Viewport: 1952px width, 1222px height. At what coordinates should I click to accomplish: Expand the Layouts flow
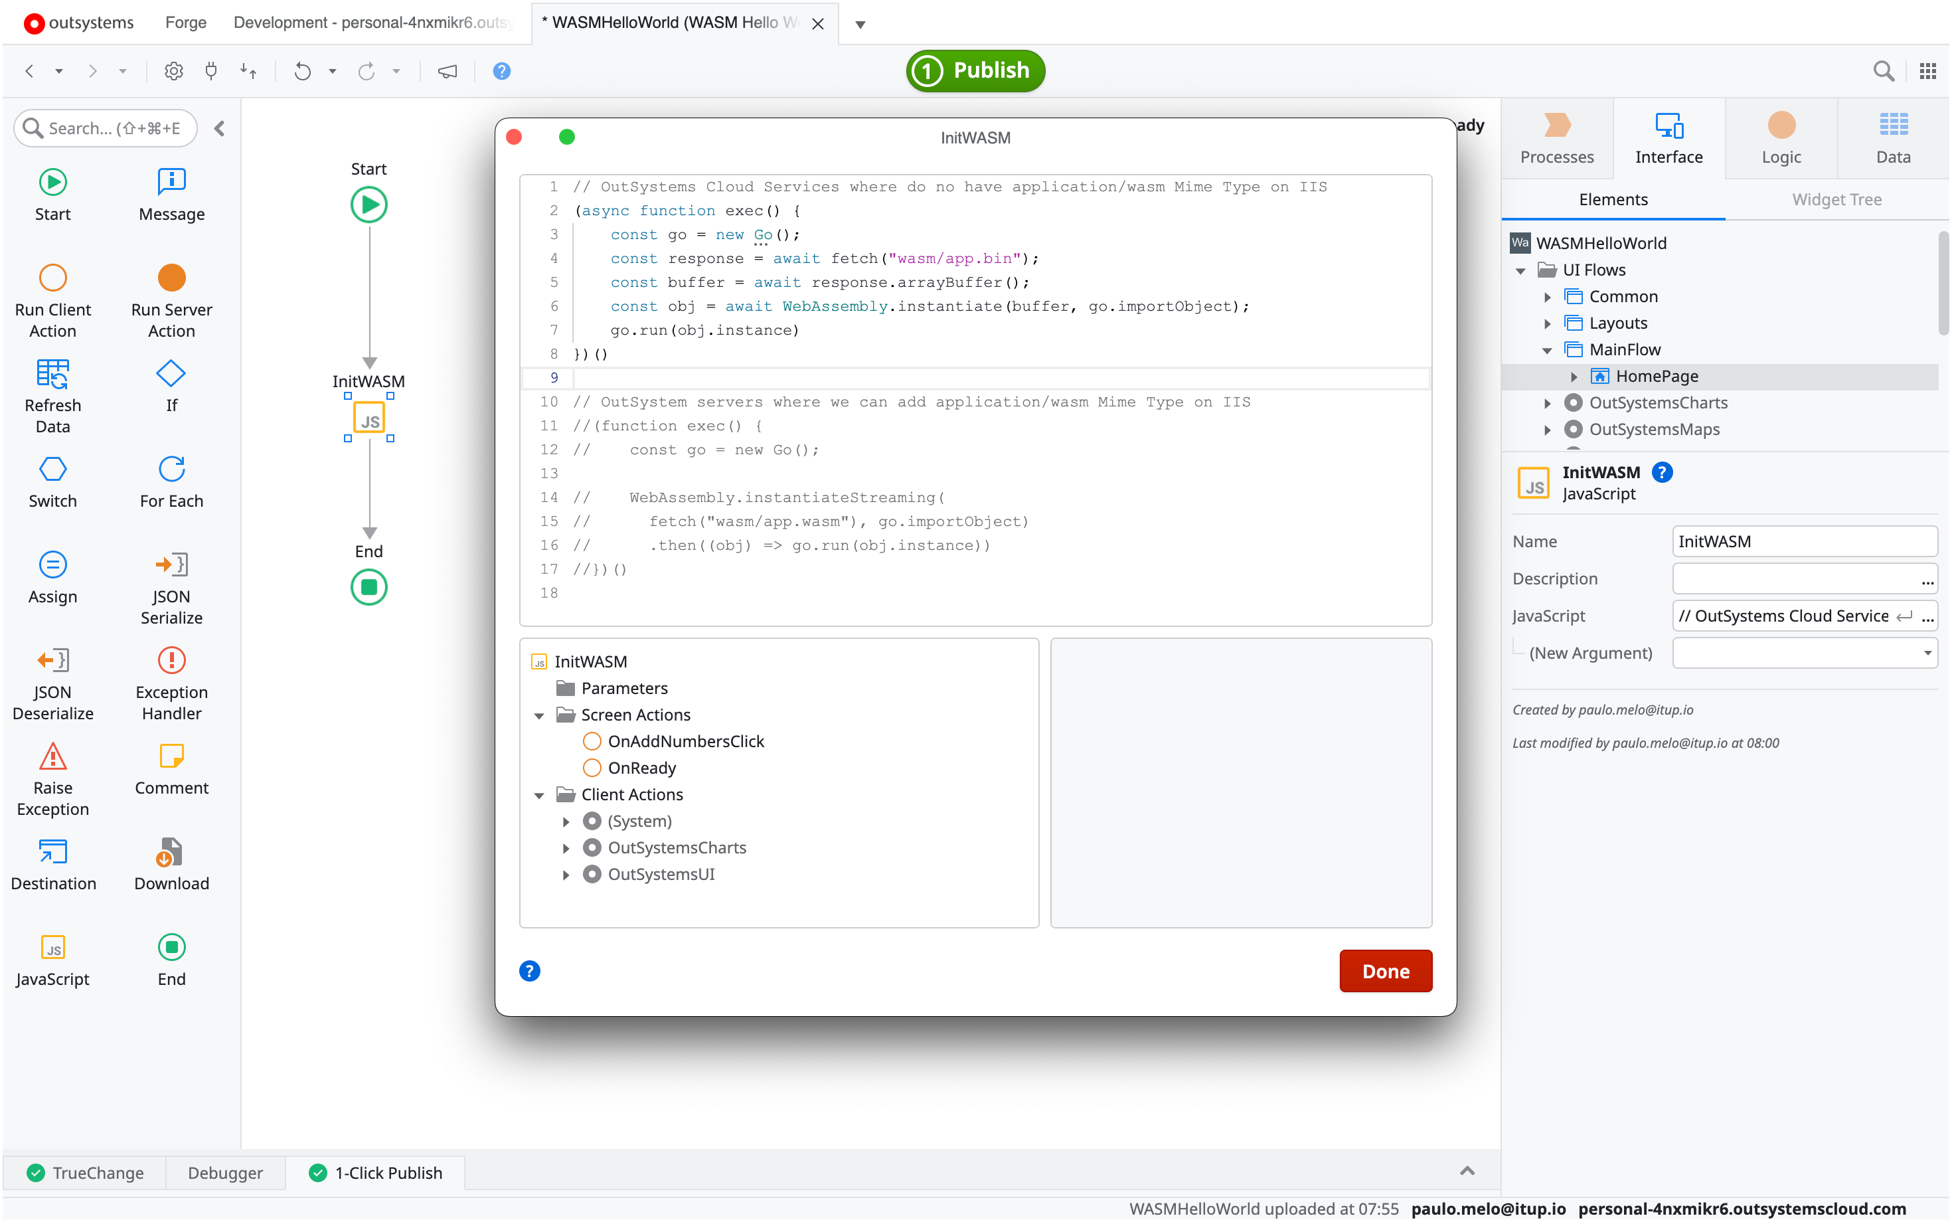pos(1547,324)
